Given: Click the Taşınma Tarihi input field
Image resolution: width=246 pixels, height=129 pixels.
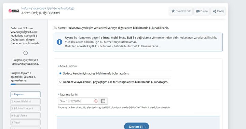Looking at the screenshot, I should coord(78,101).
